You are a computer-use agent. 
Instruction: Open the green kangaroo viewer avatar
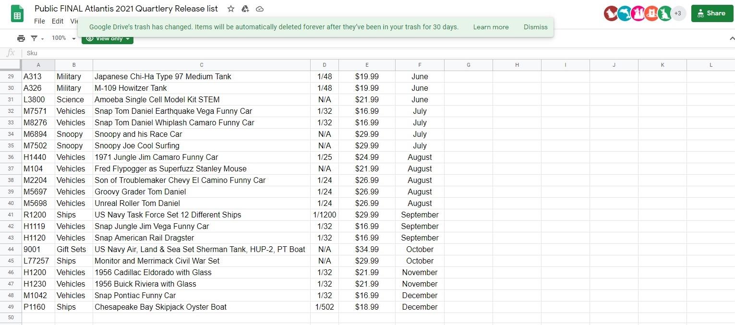pos(665,13)
